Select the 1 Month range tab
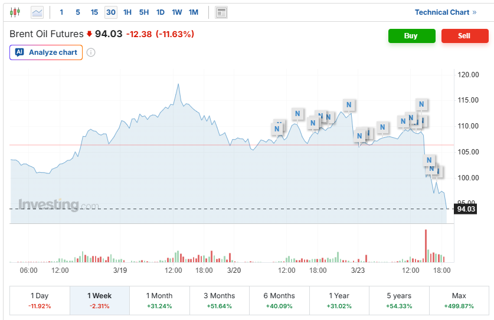This screenshot has height=320, width=494. [159, 300]
